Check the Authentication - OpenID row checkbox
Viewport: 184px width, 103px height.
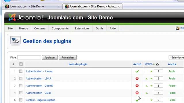pyautogui.click(x=21, y=86)
